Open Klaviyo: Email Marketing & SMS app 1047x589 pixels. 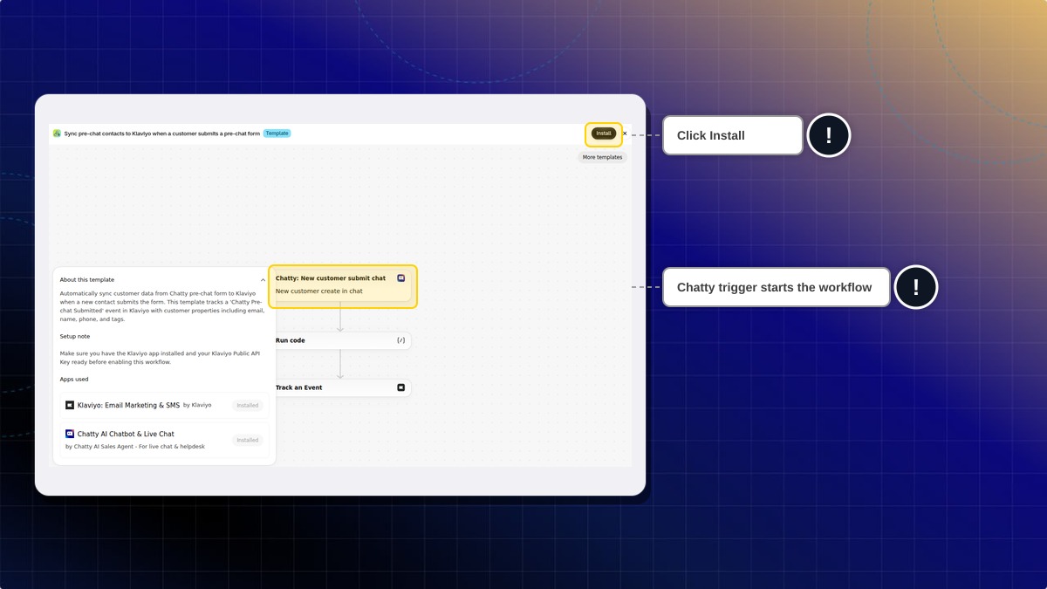pyautogui.click(x=128, y=405)
